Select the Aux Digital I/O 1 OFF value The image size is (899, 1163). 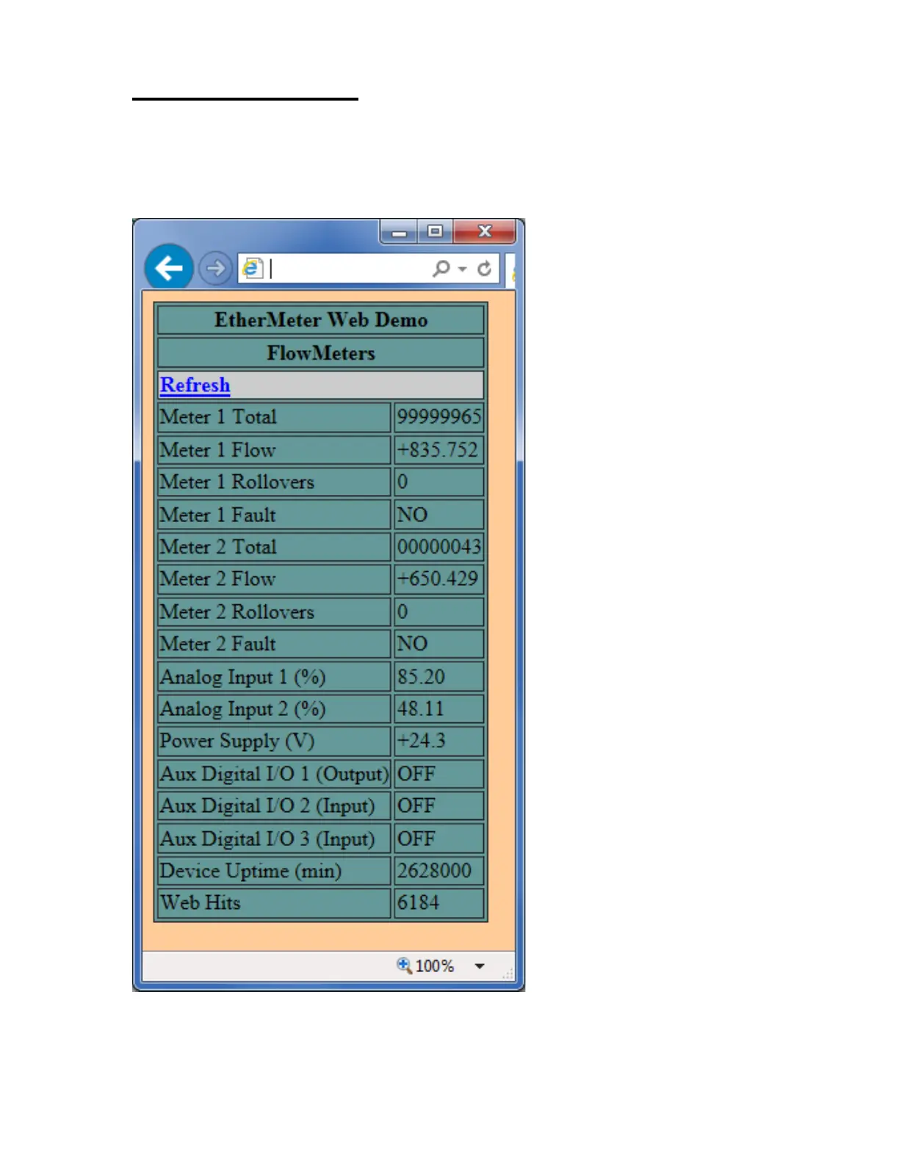tap(416, 774)
